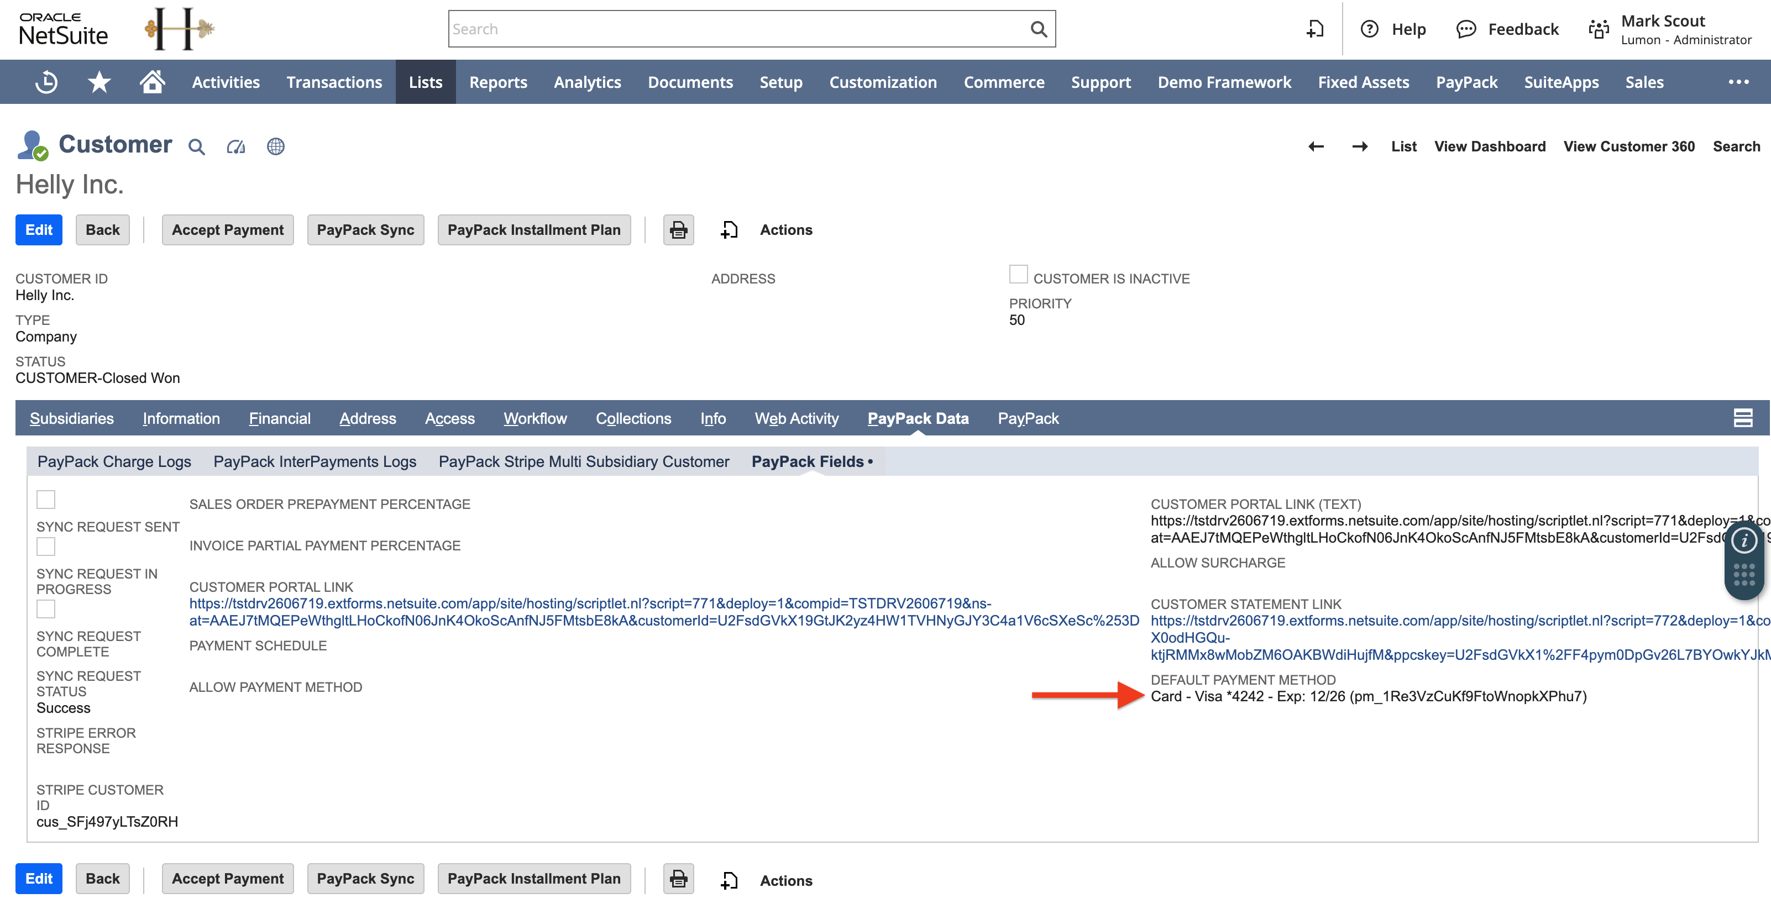Screen dimensions: 1771x914
Task: Open the PayPack navigation menu
Action: tap(1466, 82)
